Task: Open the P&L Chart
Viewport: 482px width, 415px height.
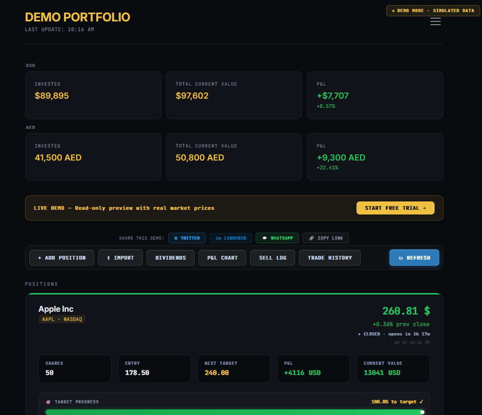Action: [222, 258]
